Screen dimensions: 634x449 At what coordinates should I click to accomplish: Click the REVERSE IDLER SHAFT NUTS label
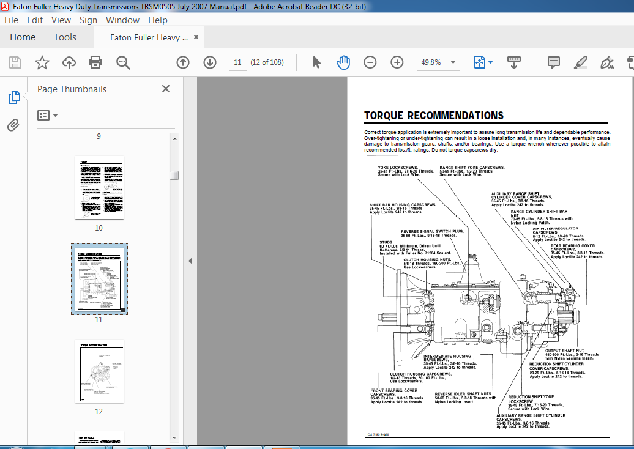pyautogui.click(x=463, y=393)
